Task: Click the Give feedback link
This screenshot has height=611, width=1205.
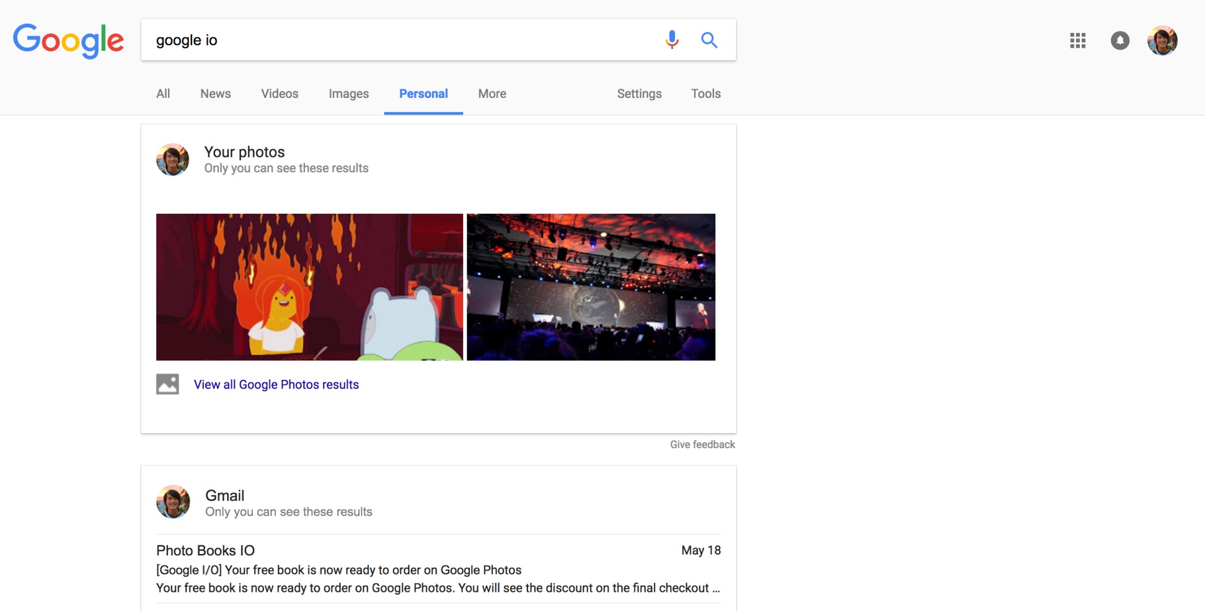Action: pyautogui.click(x=702, y=444)
